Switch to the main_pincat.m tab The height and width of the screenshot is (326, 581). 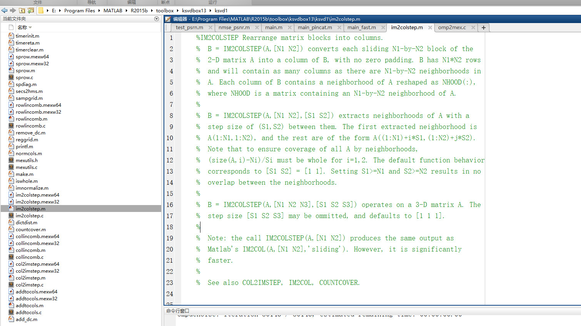pos(315,27)
